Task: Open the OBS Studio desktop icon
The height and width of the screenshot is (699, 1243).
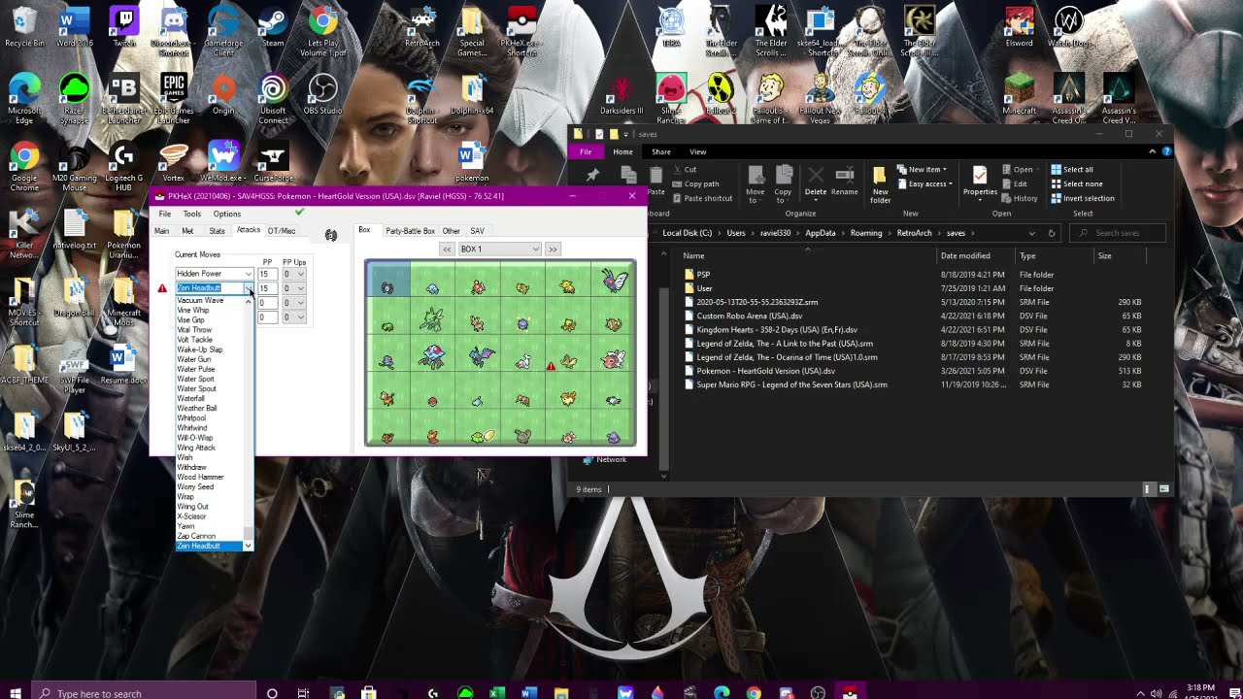Action: pyautogui.click(x=322, y=94)
